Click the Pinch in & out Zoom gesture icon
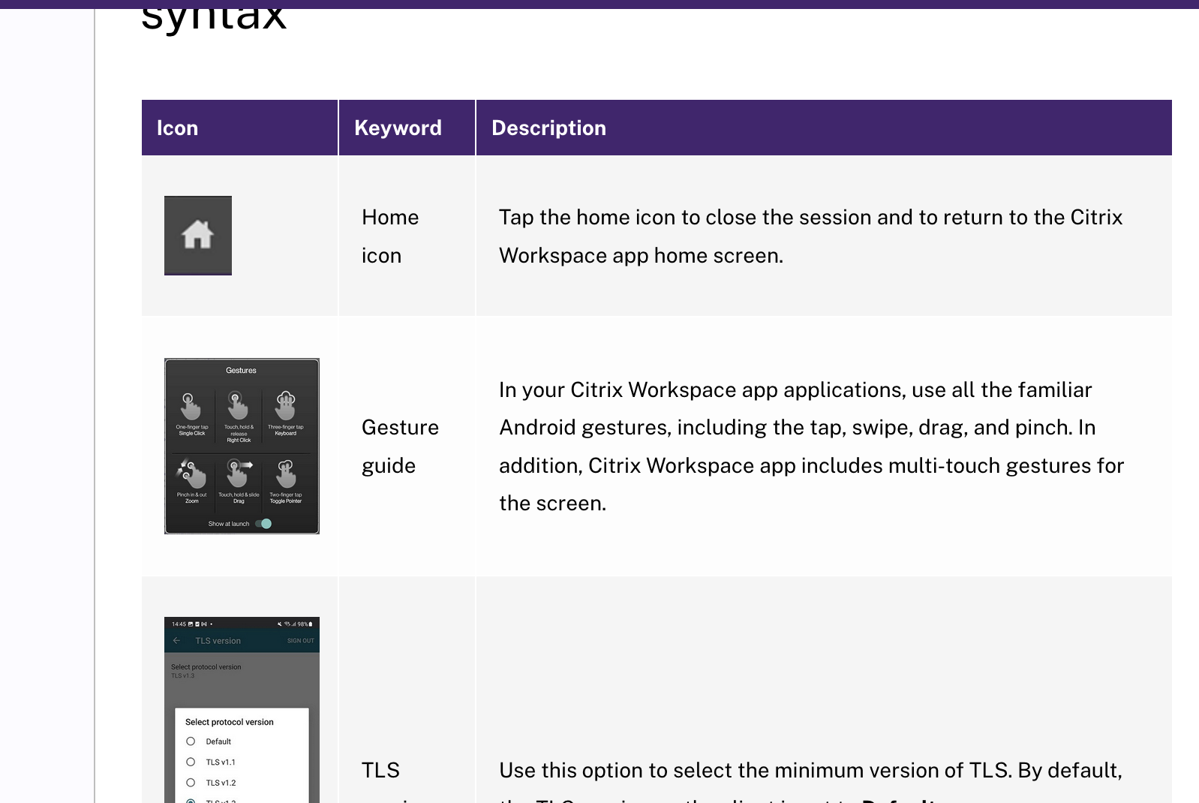Screen dimensions: 1199x803 coord(191,474)
